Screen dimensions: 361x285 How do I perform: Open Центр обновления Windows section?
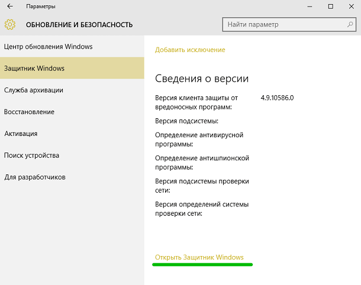click(48, 47)
